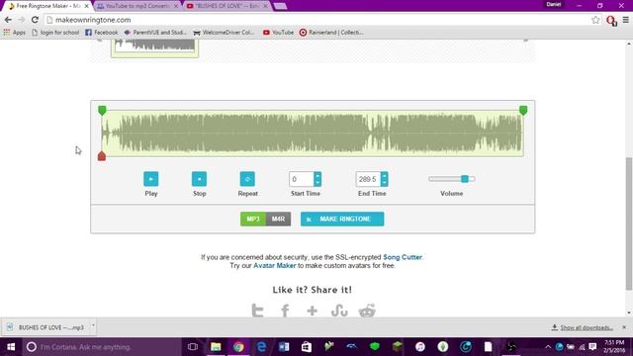This screenshot has width=633, height=356.
Task: Share on Reddit icon
Action: pyautogui.click(x=367, y=311)
